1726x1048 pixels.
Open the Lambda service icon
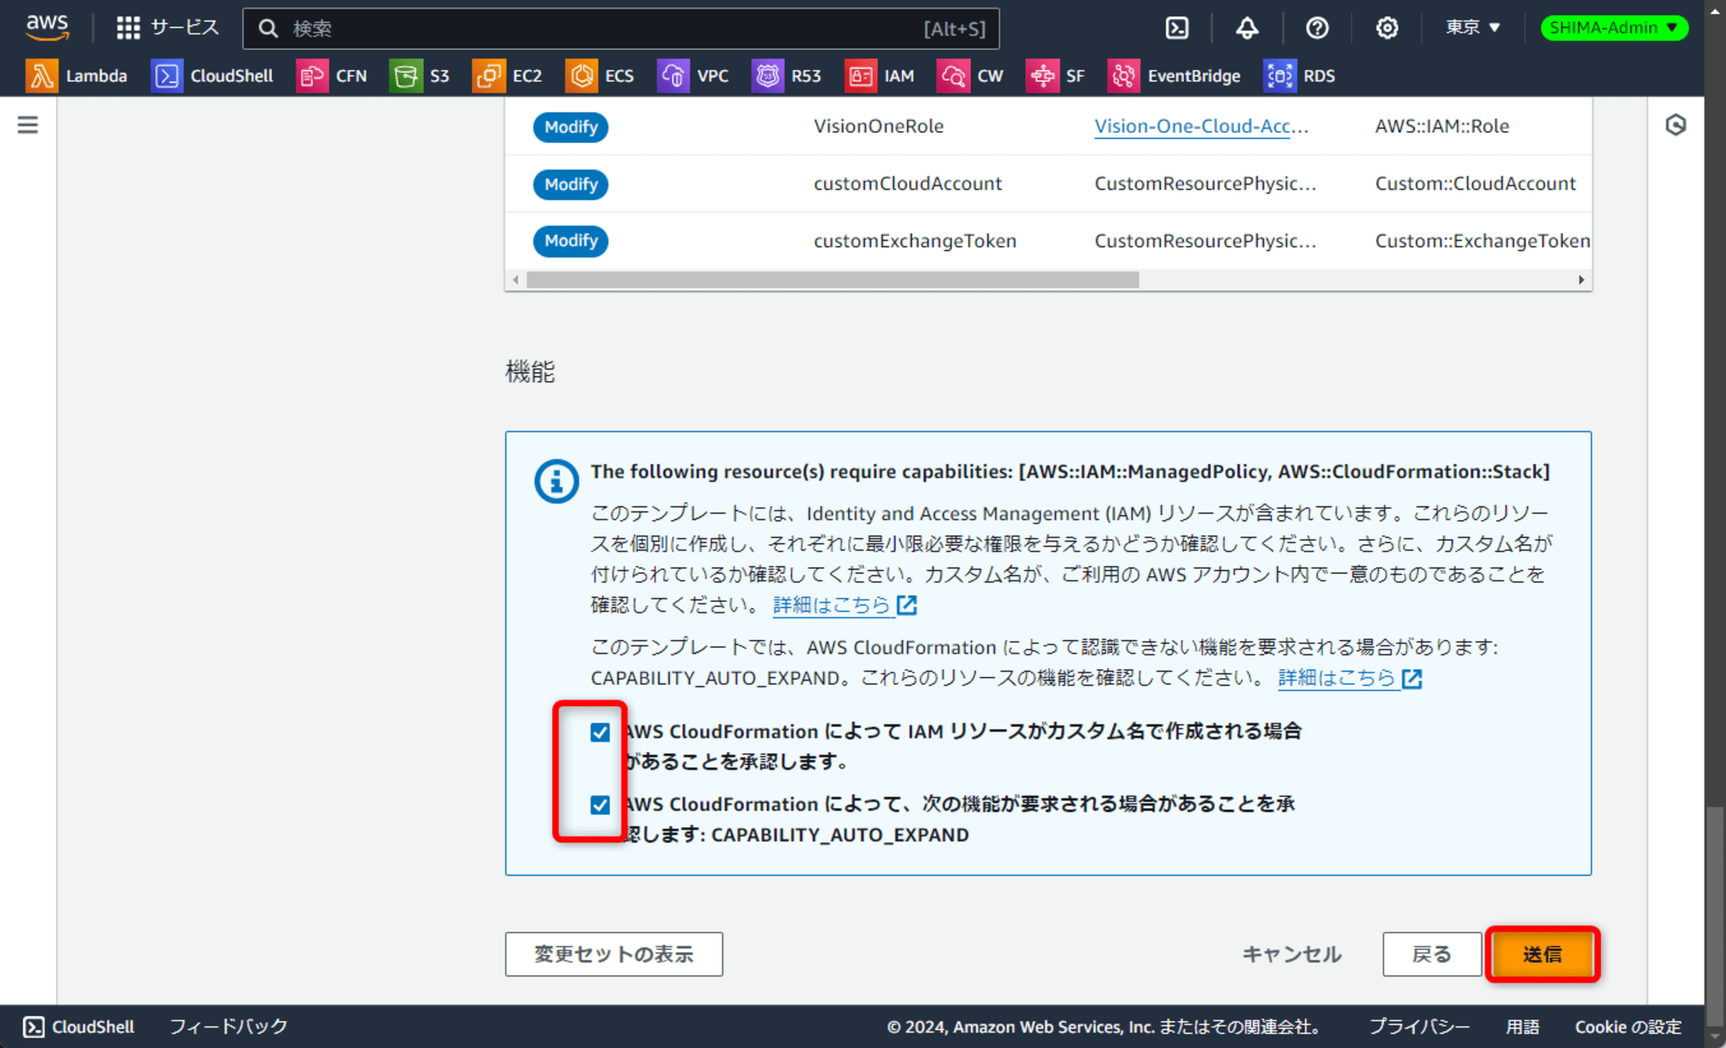[41, 76]
